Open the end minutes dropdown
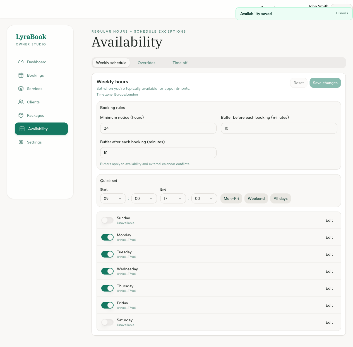The height and width of the screenshot is (347, 353). [204, 198]
